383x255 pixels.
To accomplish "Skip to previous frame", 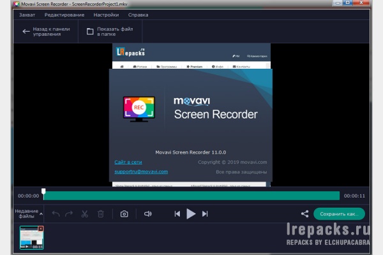I will click(x=177, y=214).
